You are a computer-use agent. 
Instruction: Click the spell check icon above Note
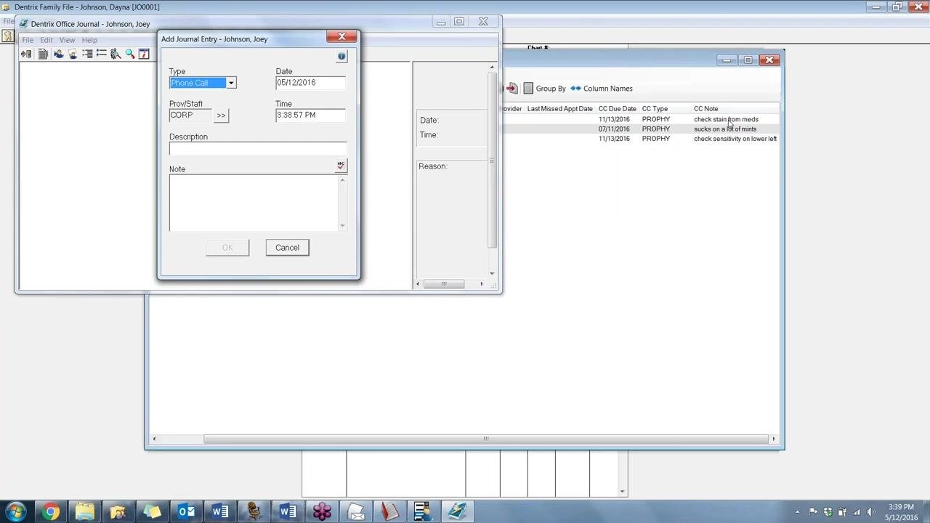tap(341, 166)
